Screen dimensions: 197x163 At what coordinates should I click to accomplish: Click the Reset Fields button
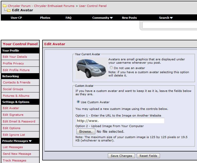(148, 156)
